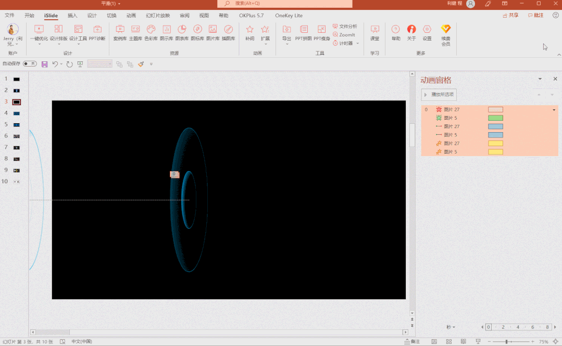
Task: Click the green timing bar of 图片 5
Action: (495, 118)
